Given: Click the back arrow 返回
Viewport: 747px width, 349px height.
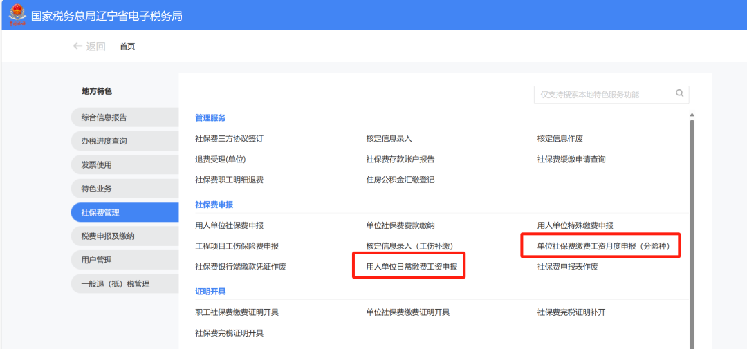Looking at the screenshot, I should click(x=89, y=46).
